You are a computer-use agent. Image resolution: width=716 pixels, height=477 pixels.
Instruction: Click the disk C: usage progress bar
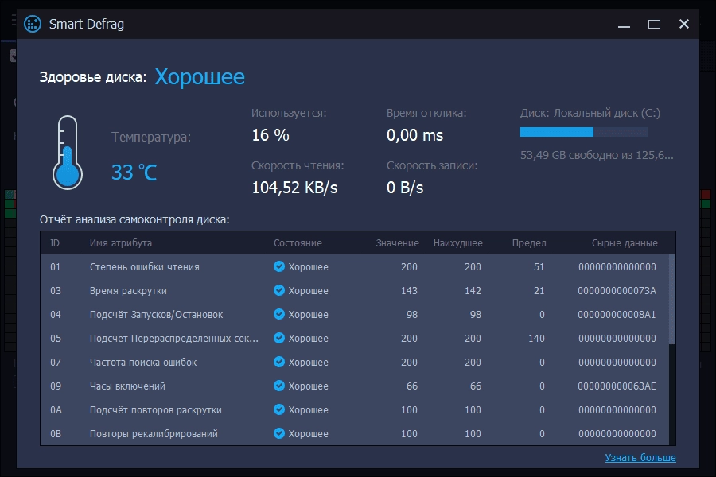coord(584,132)
